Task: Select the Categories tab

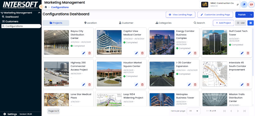Action: [x=163, y=23]
